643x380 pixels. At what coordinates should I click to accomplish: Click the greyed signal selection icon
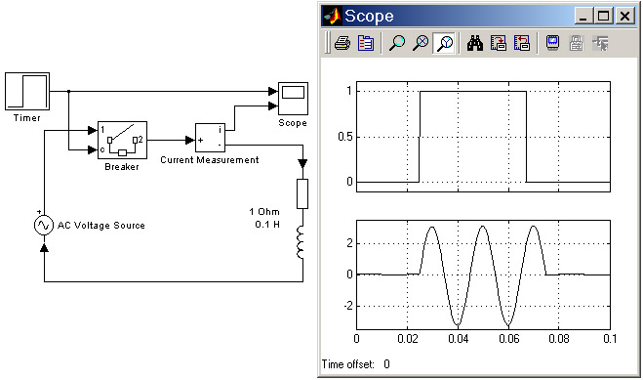tap(600, 43)
